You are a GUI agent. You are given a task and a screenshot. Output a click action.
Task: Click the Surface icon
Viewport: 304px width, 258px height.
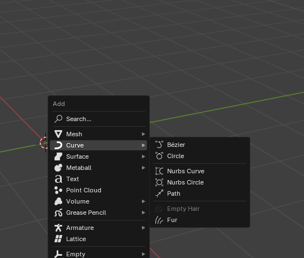pos(58,156)
